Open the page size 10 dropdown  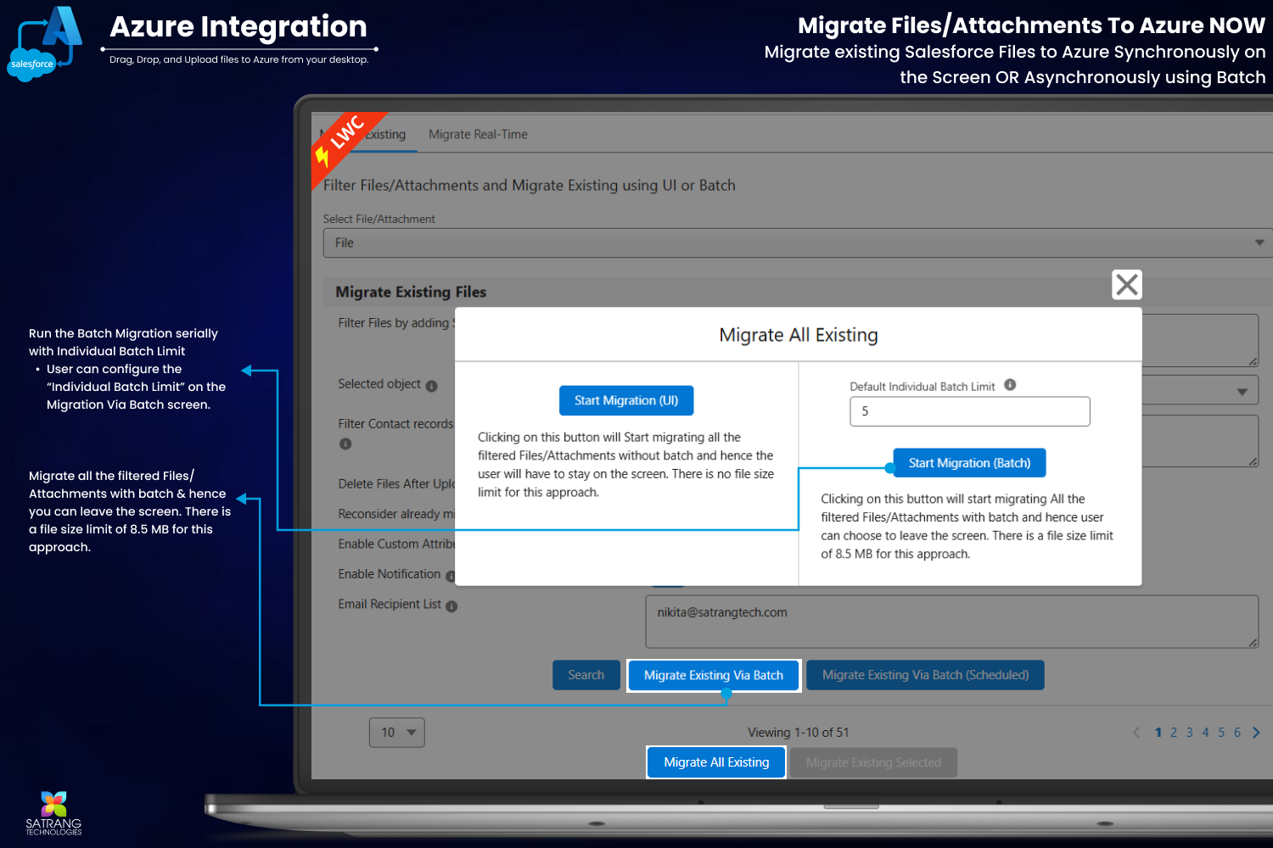pos(397,733)
